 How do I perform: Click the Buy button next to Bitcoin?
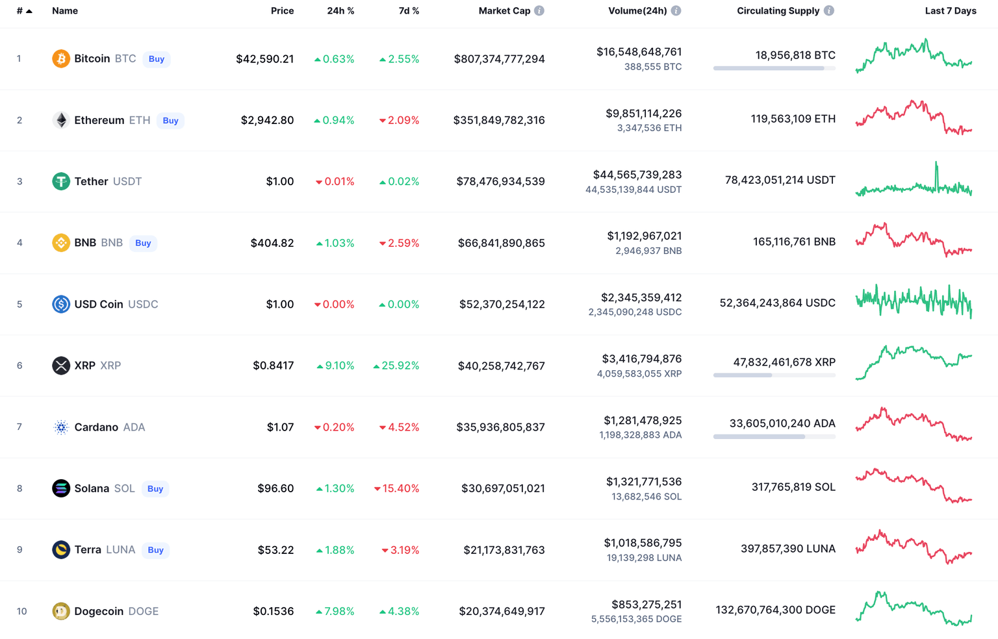(x=156, y=58)
